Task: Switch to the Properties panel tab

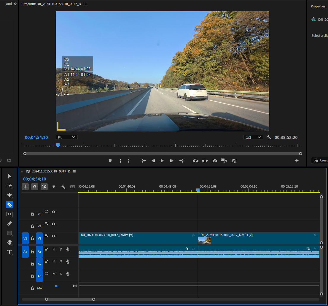Action: pos(318,6)
